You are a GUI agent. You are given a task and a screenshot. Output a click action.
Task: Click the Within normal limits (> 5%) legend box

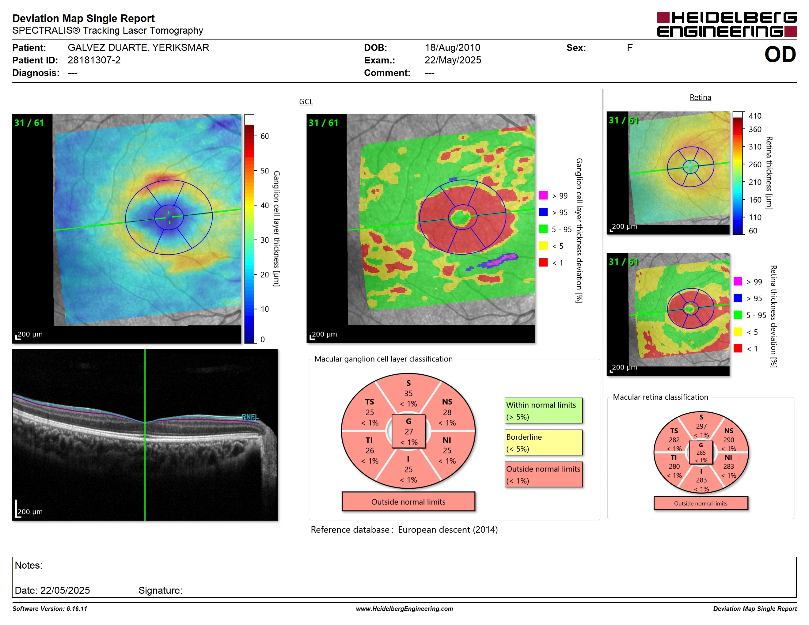click(x=543, y=411)
